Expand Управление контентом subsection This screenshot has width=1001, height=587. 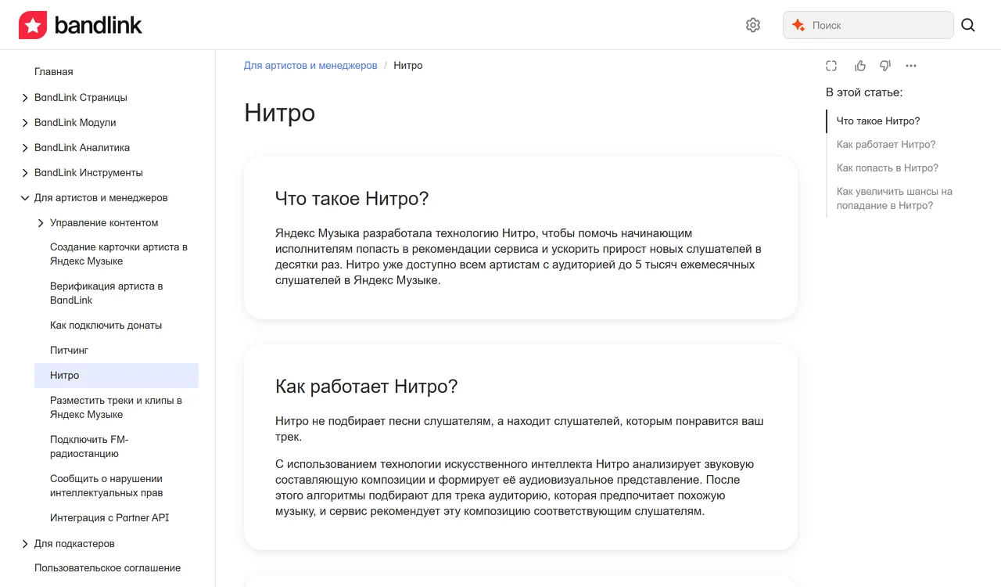pos(41,223)
